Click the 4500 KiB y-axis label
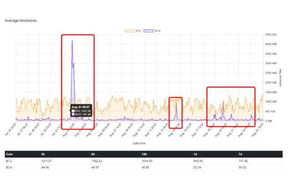291x176 pixels. tap(271, 34)
